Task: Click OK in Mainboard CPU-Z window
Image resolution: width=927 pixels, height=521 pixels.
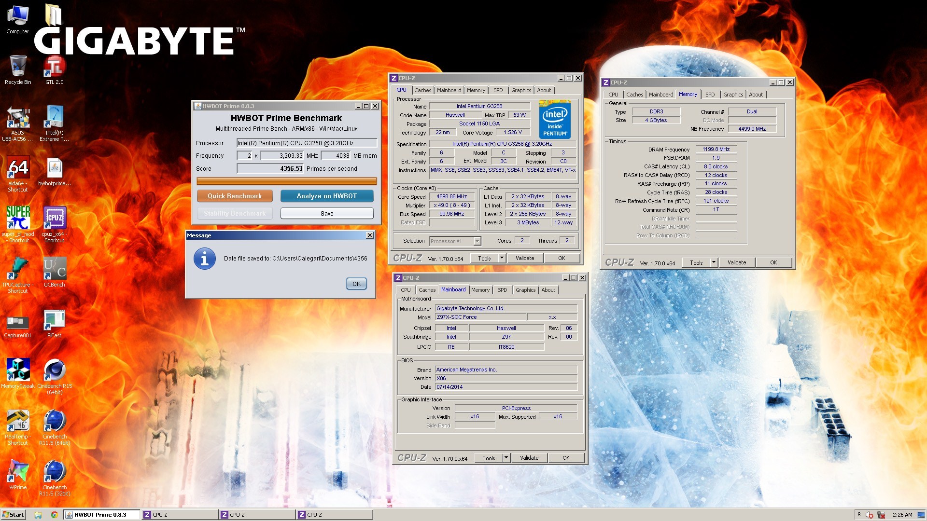Action: [x=565, y=458]
